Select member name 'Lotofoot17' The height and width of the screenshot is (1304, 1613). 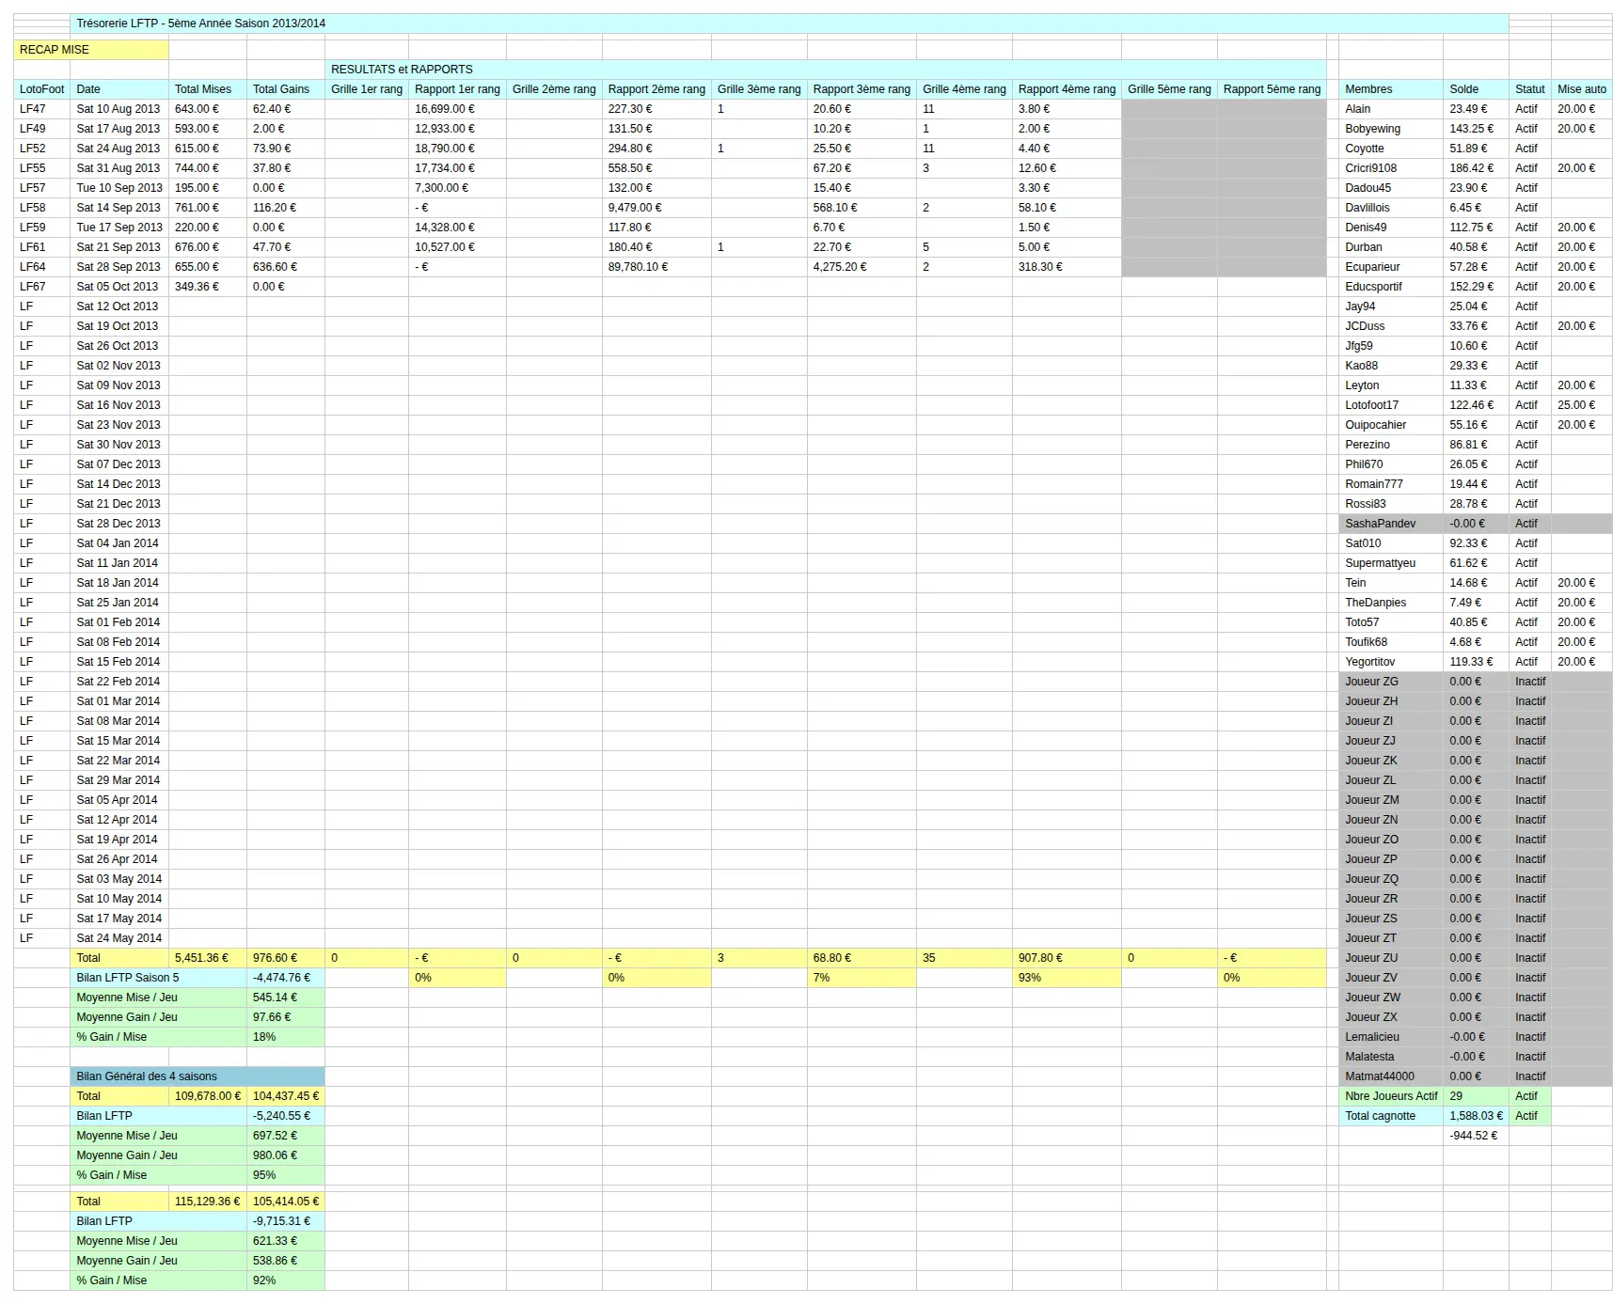pos(1391,405)
